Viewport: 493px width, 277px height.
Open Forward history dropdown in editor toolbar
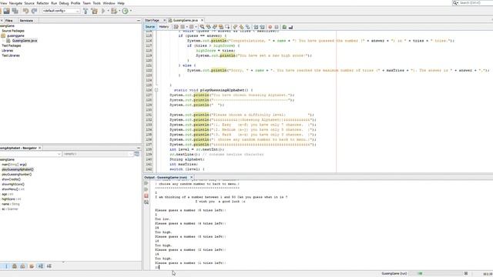pos(196,27)
